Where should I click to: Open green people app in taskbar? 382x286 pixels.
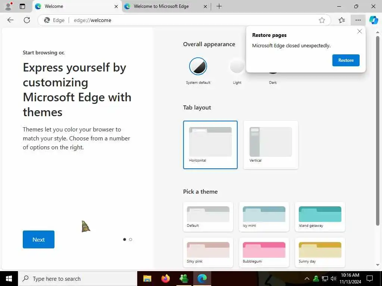(x=184, y=279)
